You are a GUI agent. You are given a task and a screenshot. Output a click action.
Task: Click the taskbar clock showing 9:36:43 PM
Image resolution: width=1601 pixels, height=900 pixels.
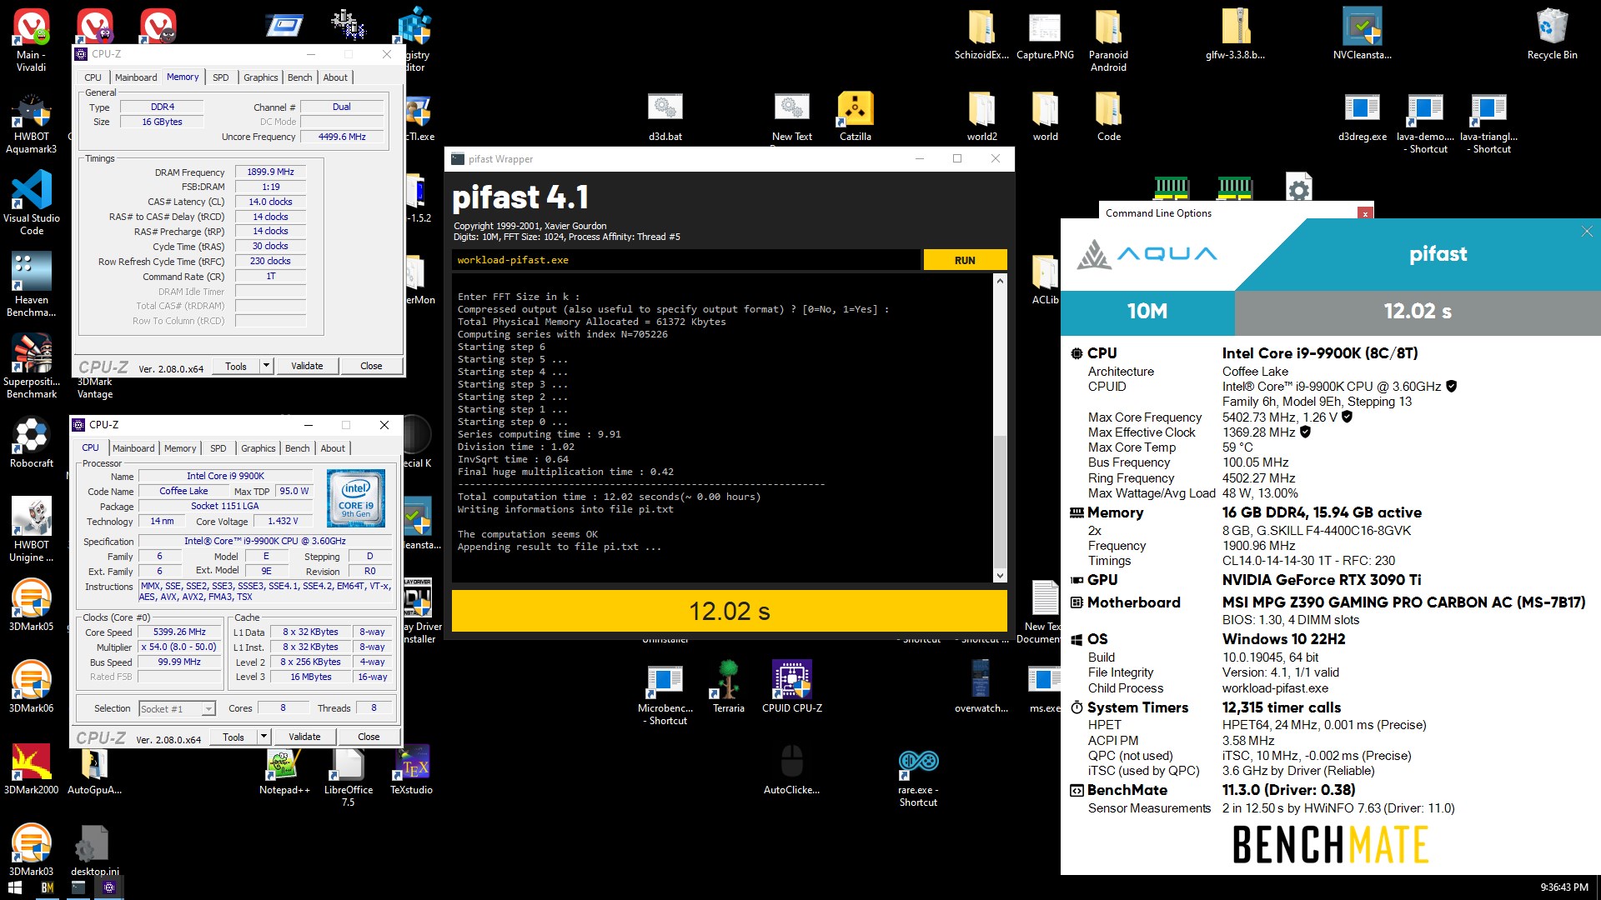click(1563, 887)
